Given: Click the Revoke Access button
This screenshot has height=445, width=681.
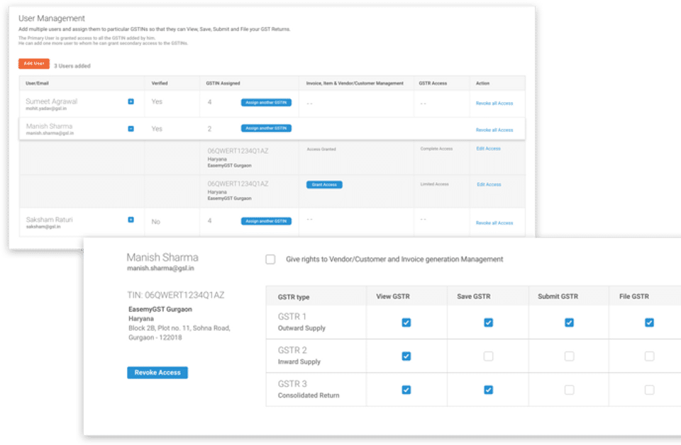Looking at the screenshot, I should tap(157, 373).
